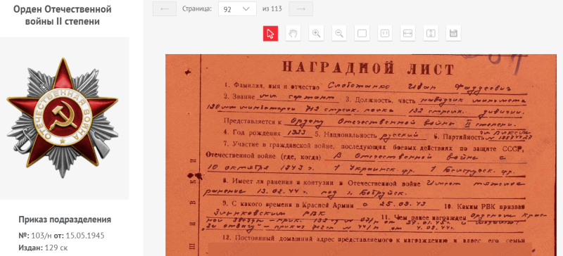The height and width of the screenshot is (256, 563).
Task: Click the 'Орден Отечественной войны II степени' heading
Action: 63,15
